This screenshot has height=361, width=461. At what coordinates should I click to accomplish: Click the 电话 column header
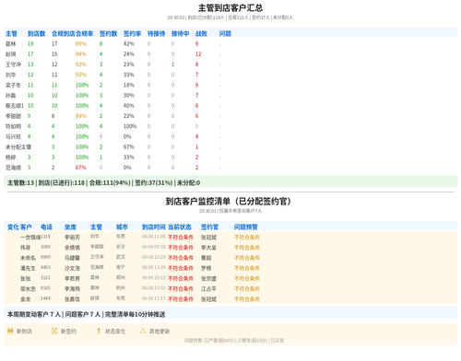tap(46, 227)
